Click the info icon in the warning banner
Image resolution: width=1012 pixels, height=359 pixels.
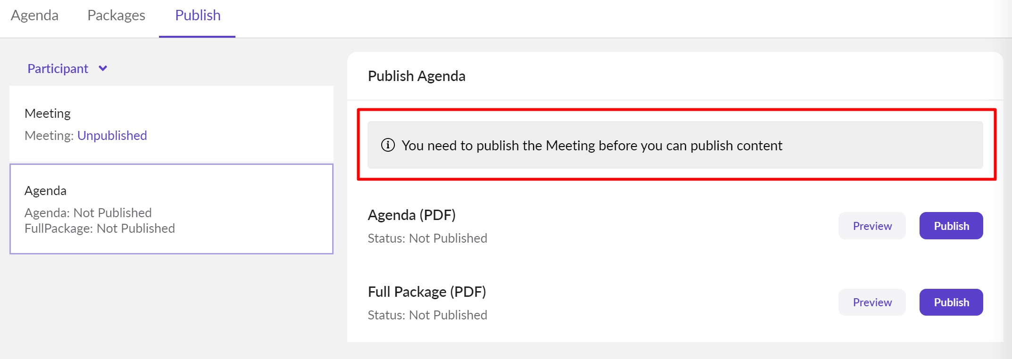point(388,146)
